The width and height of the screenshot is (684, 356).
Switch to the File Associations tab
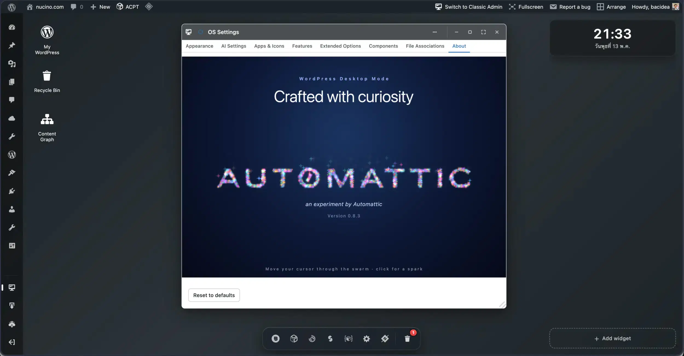point(425,46)
